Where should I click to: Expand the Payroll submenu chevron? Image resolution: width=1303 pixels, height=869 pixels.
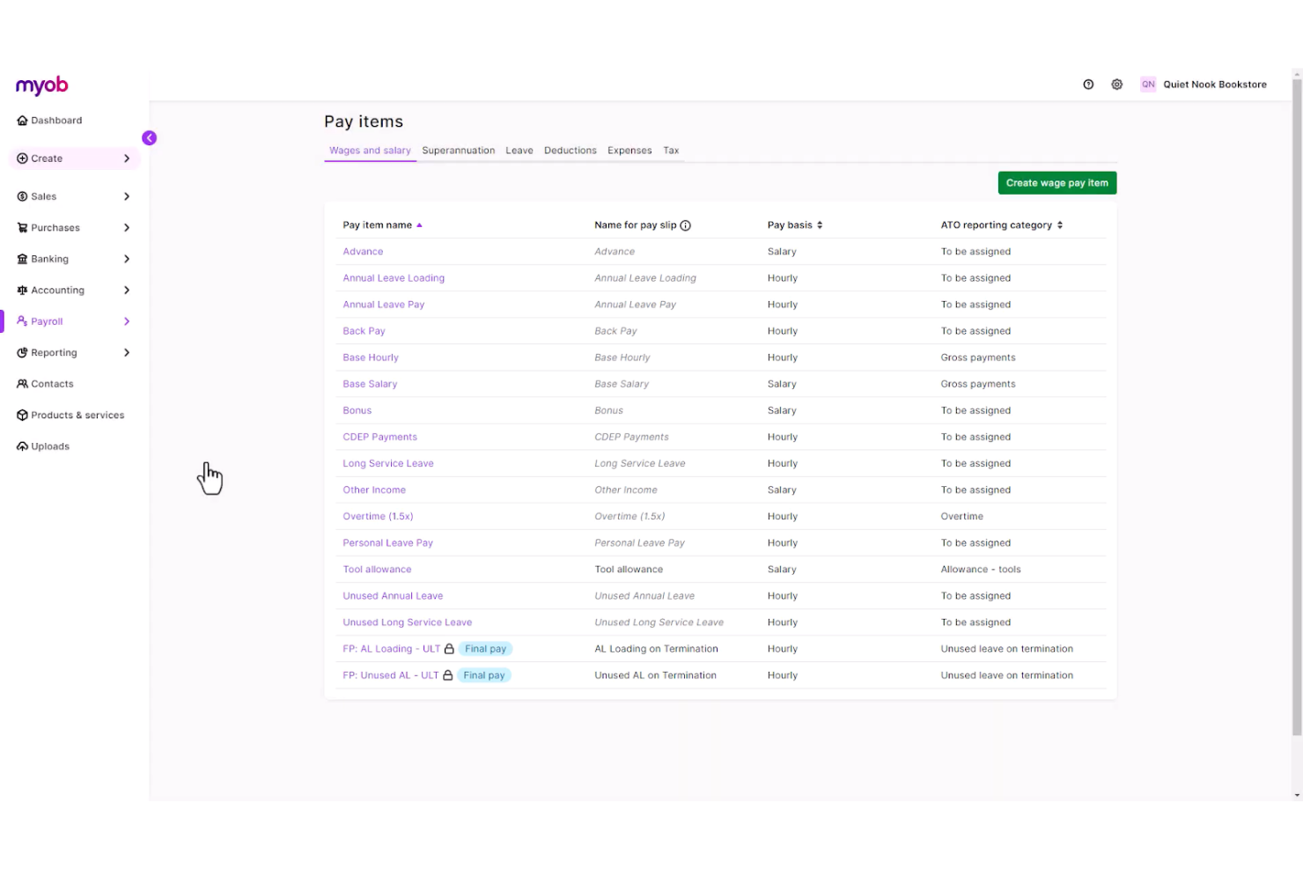127,320
